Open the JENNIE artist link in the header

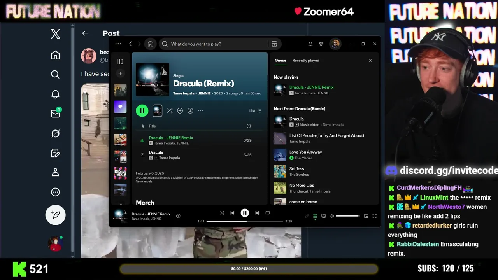204,93
